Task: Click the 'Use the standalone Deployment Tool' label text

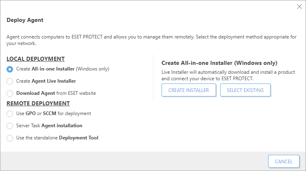Action: pos(57,138)
